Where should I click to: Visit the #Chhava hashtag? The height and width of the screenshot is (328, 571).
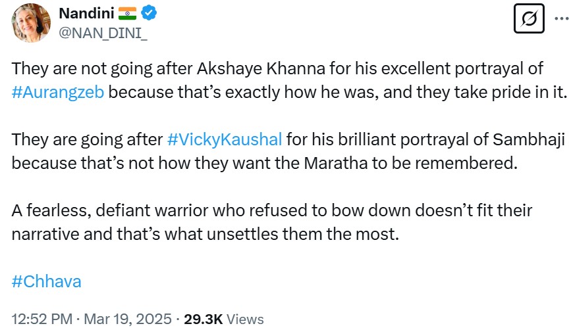click(47, 281)
